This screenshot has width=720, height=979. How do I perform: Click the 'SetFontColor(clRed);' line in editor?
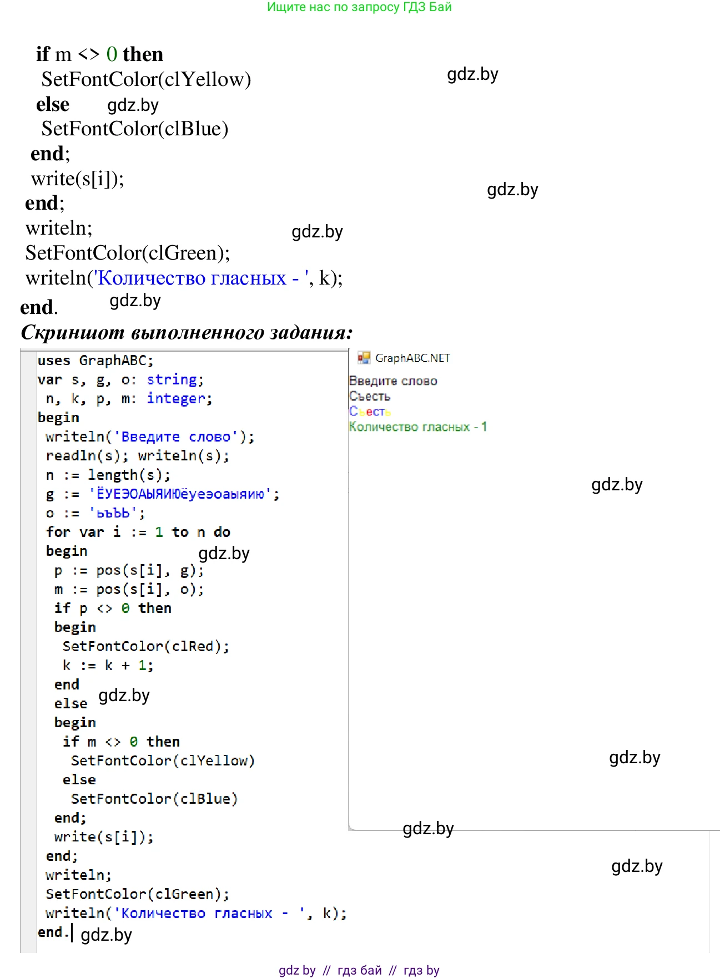point(145,646)
